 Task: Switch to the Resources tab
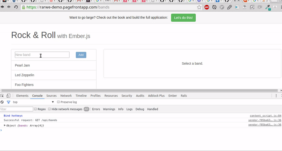[111, 96]
